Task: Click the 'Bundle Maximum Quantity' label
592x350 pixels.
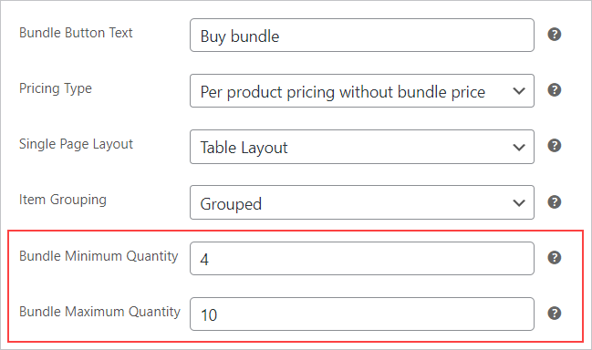Action: [x=99, y=312]
